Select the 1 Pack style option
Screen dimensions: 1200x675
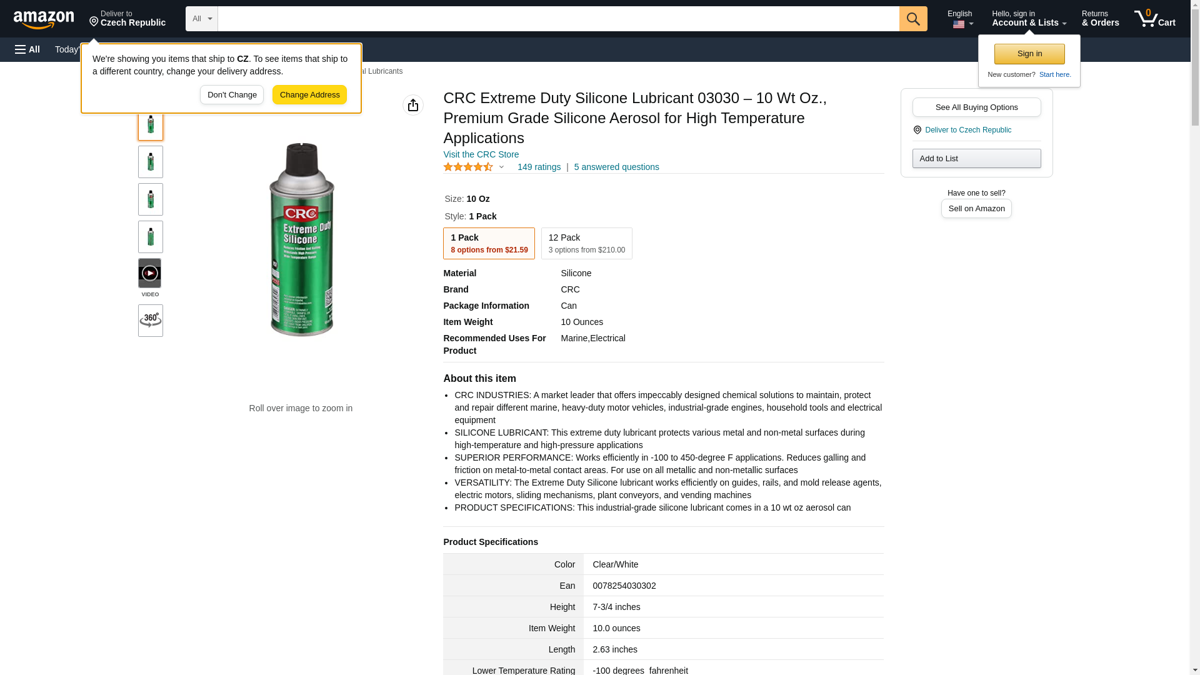pyautogui.click(x=489, y=243)
